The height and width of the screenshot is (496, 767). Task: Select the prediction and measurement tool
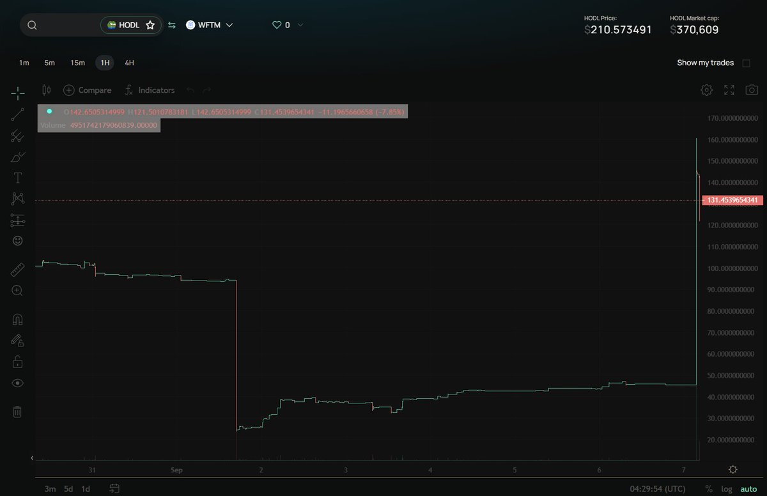(18, 220)
